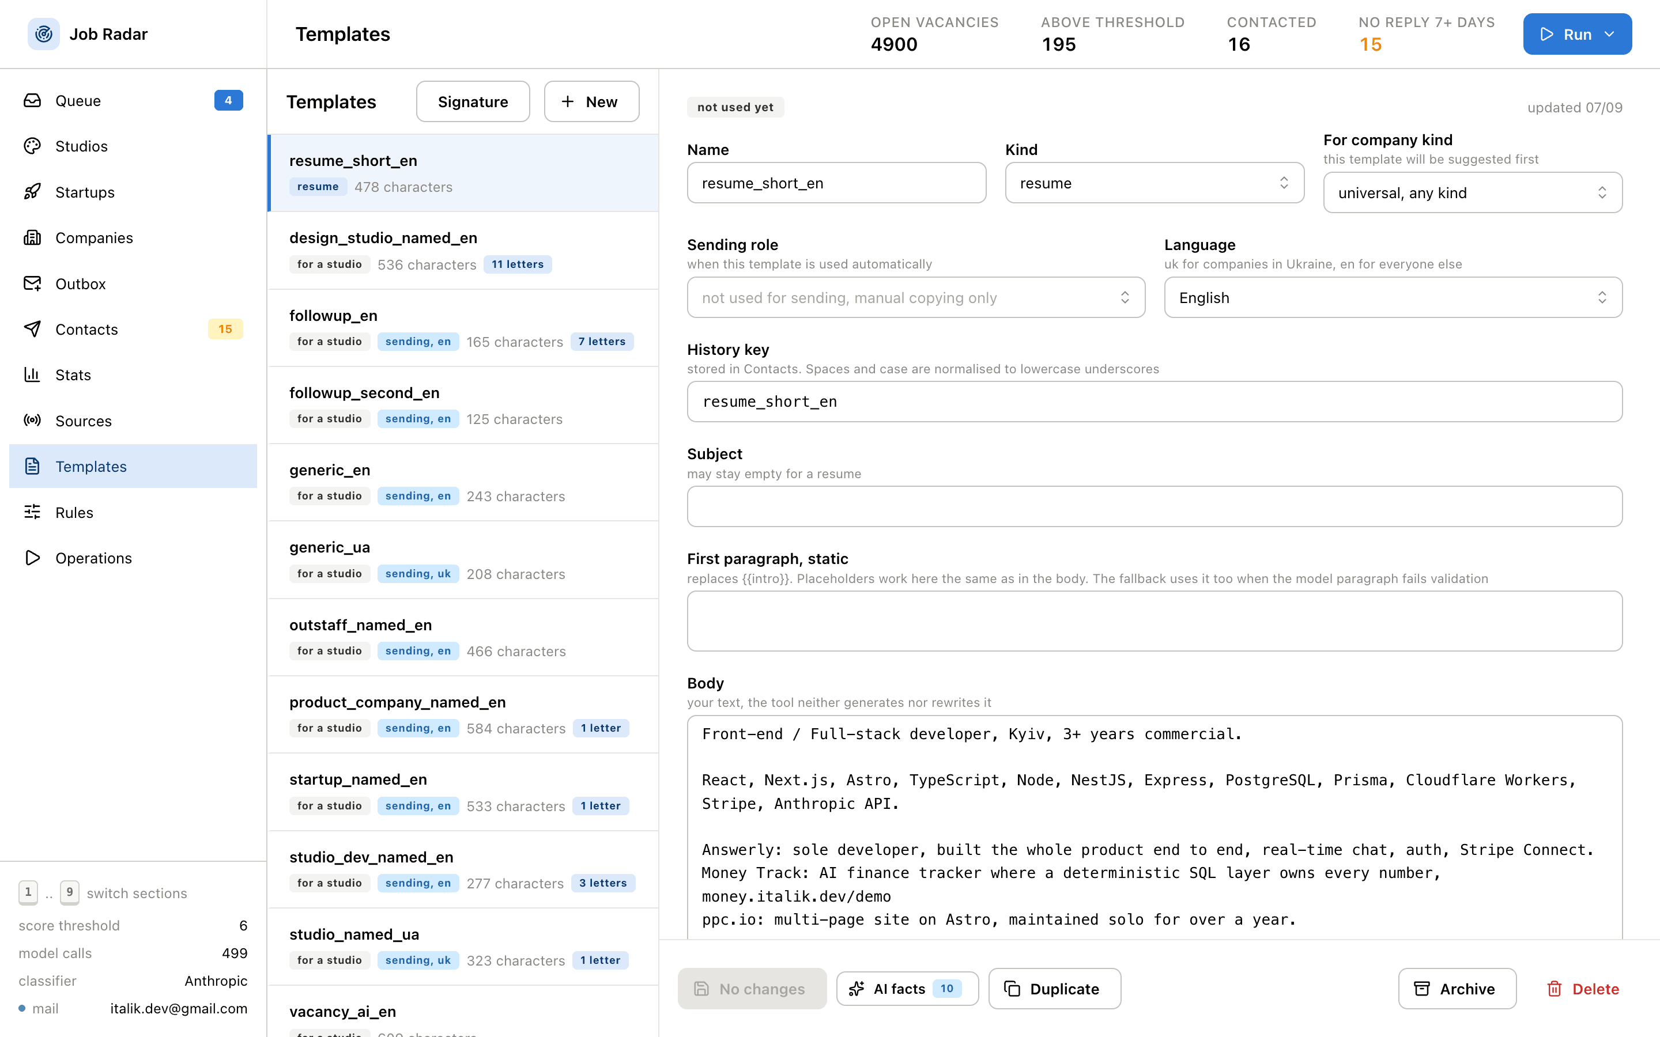Select the studio_dev_named_en template row
The height and width of the screenshot is (1037, 1660).
click(463, 870)
